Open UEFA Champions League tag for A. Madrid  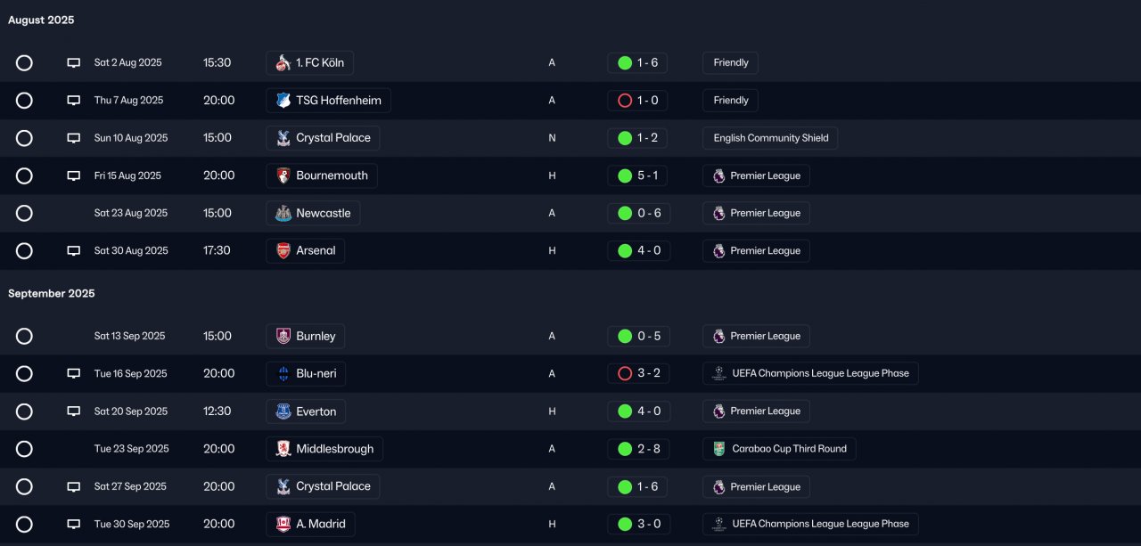pyautogui.click(x=810, y=525)
